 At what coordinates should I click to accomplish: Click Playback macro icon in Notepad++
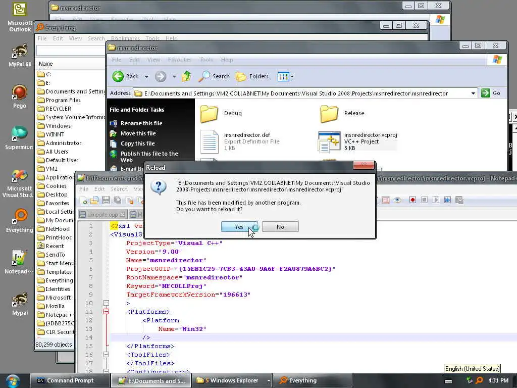(x=436, y=200)
